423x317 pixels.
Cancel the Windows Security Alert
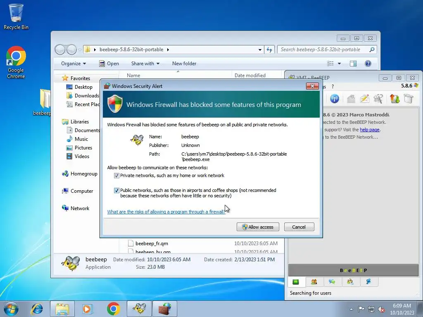pyautogui.click(x=299, y=227)
